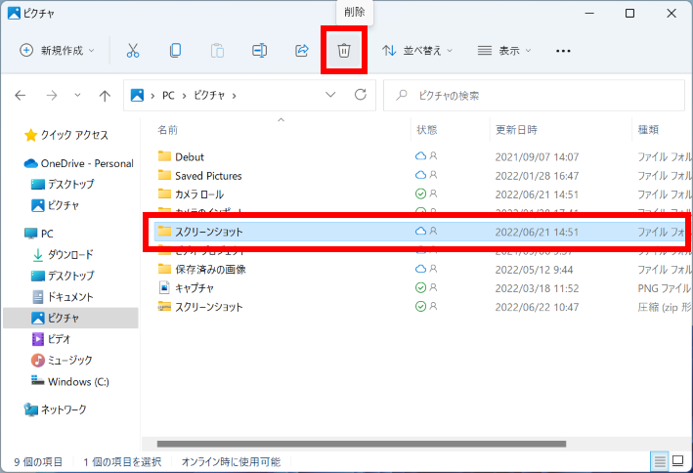Go back with the back arrow
The height and width of the screenshot is (473, 693).
pyautogui.click(x=21, y=95)
